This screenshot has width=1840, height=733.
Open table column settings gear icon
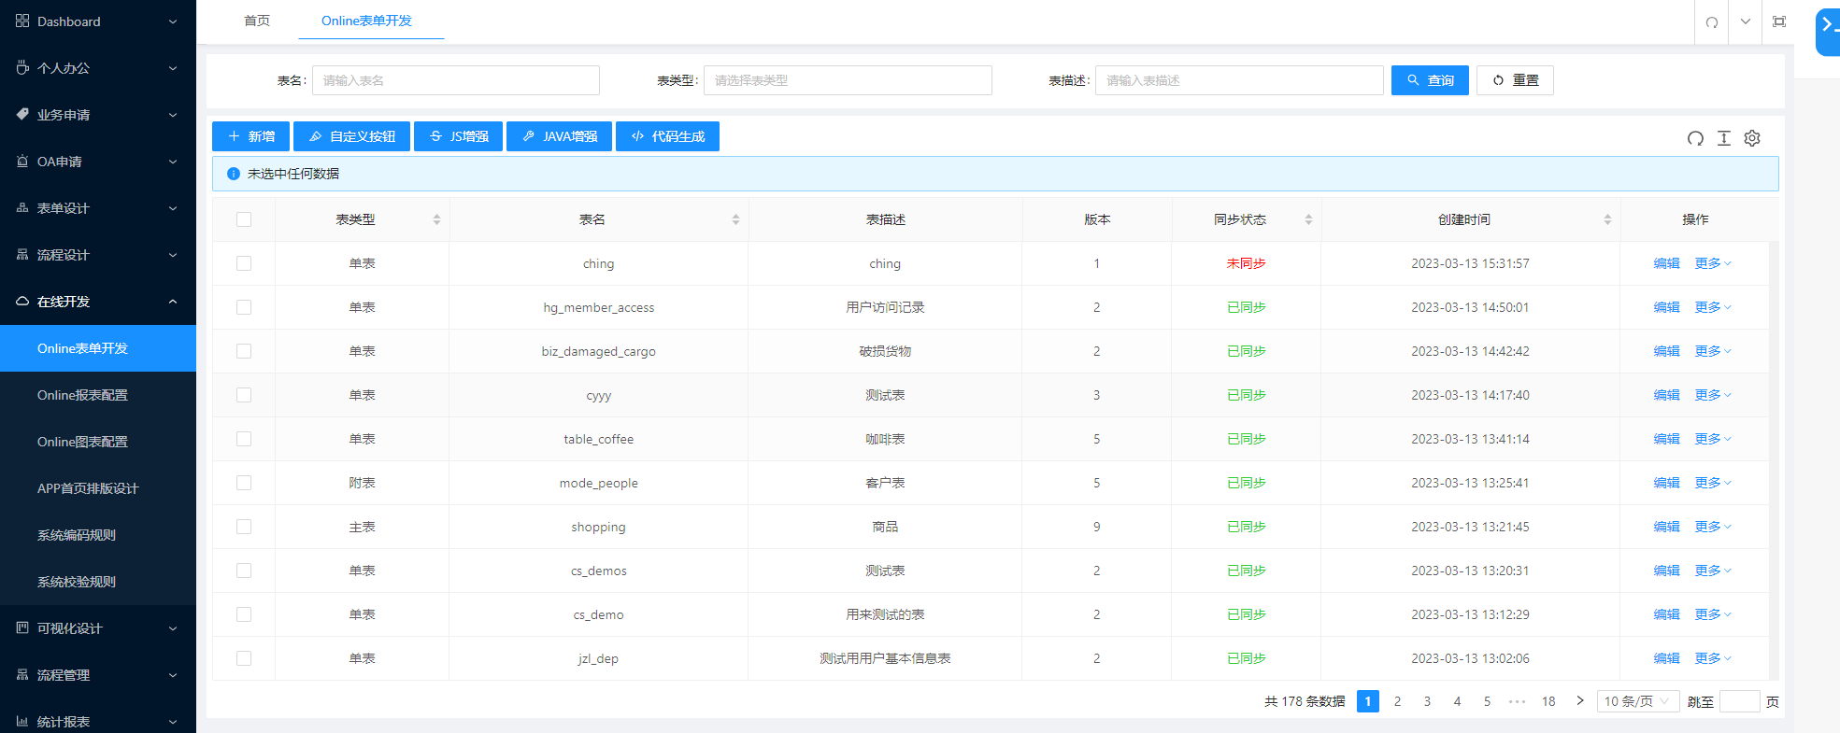[1752, 138]
